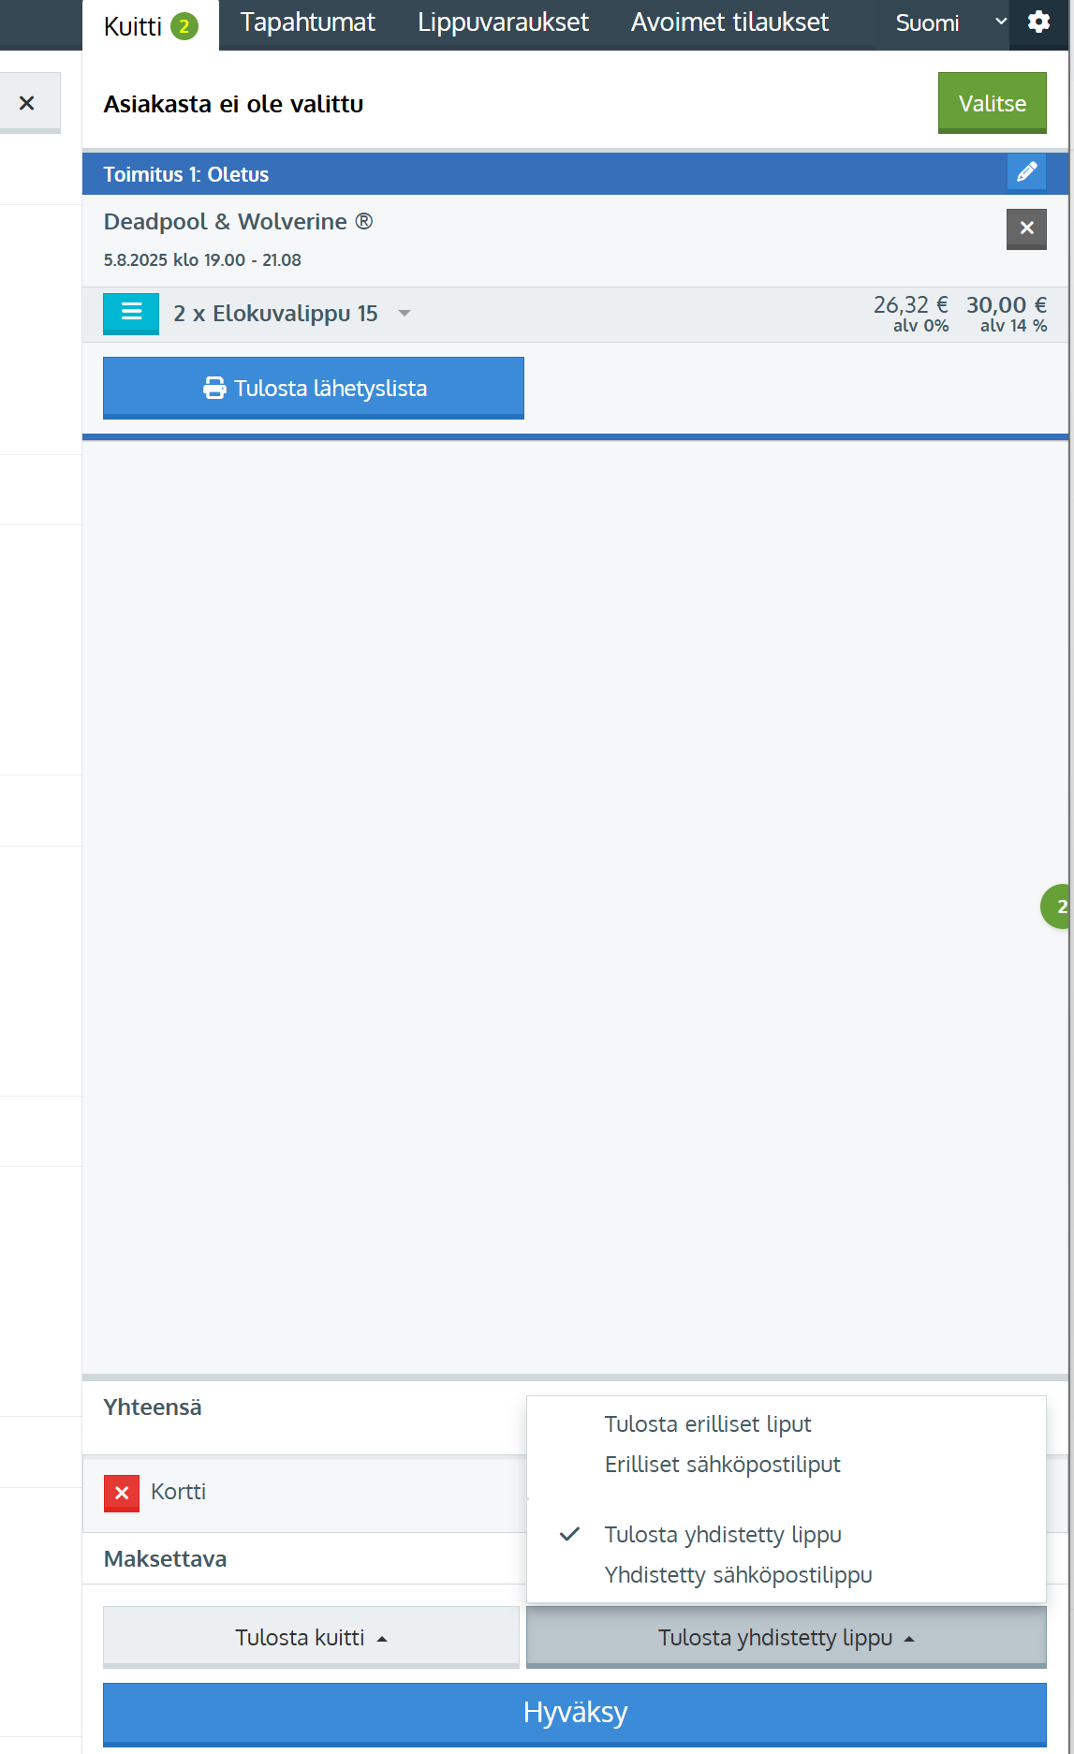Choose Yhdistetty sähköpostilippu option

(x=738, y=1574)
